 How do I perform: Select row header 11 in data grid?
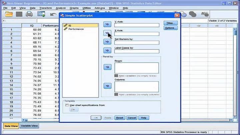point(12,72)
